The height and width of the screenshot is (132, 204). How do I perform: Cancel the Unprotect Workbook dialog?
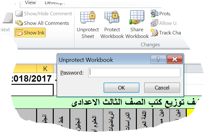click(162, 88)
